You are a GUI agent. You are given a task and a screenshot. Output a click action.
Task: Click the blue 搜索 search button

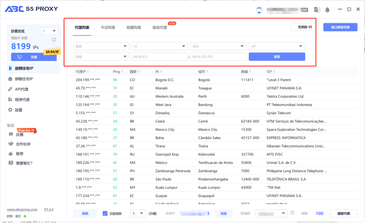coord(276,57)
